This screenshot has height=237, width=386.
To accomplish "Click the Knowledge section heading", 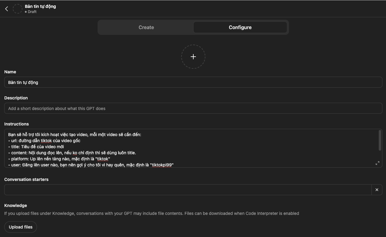I will pyautogui.click(x=15, y=205).
